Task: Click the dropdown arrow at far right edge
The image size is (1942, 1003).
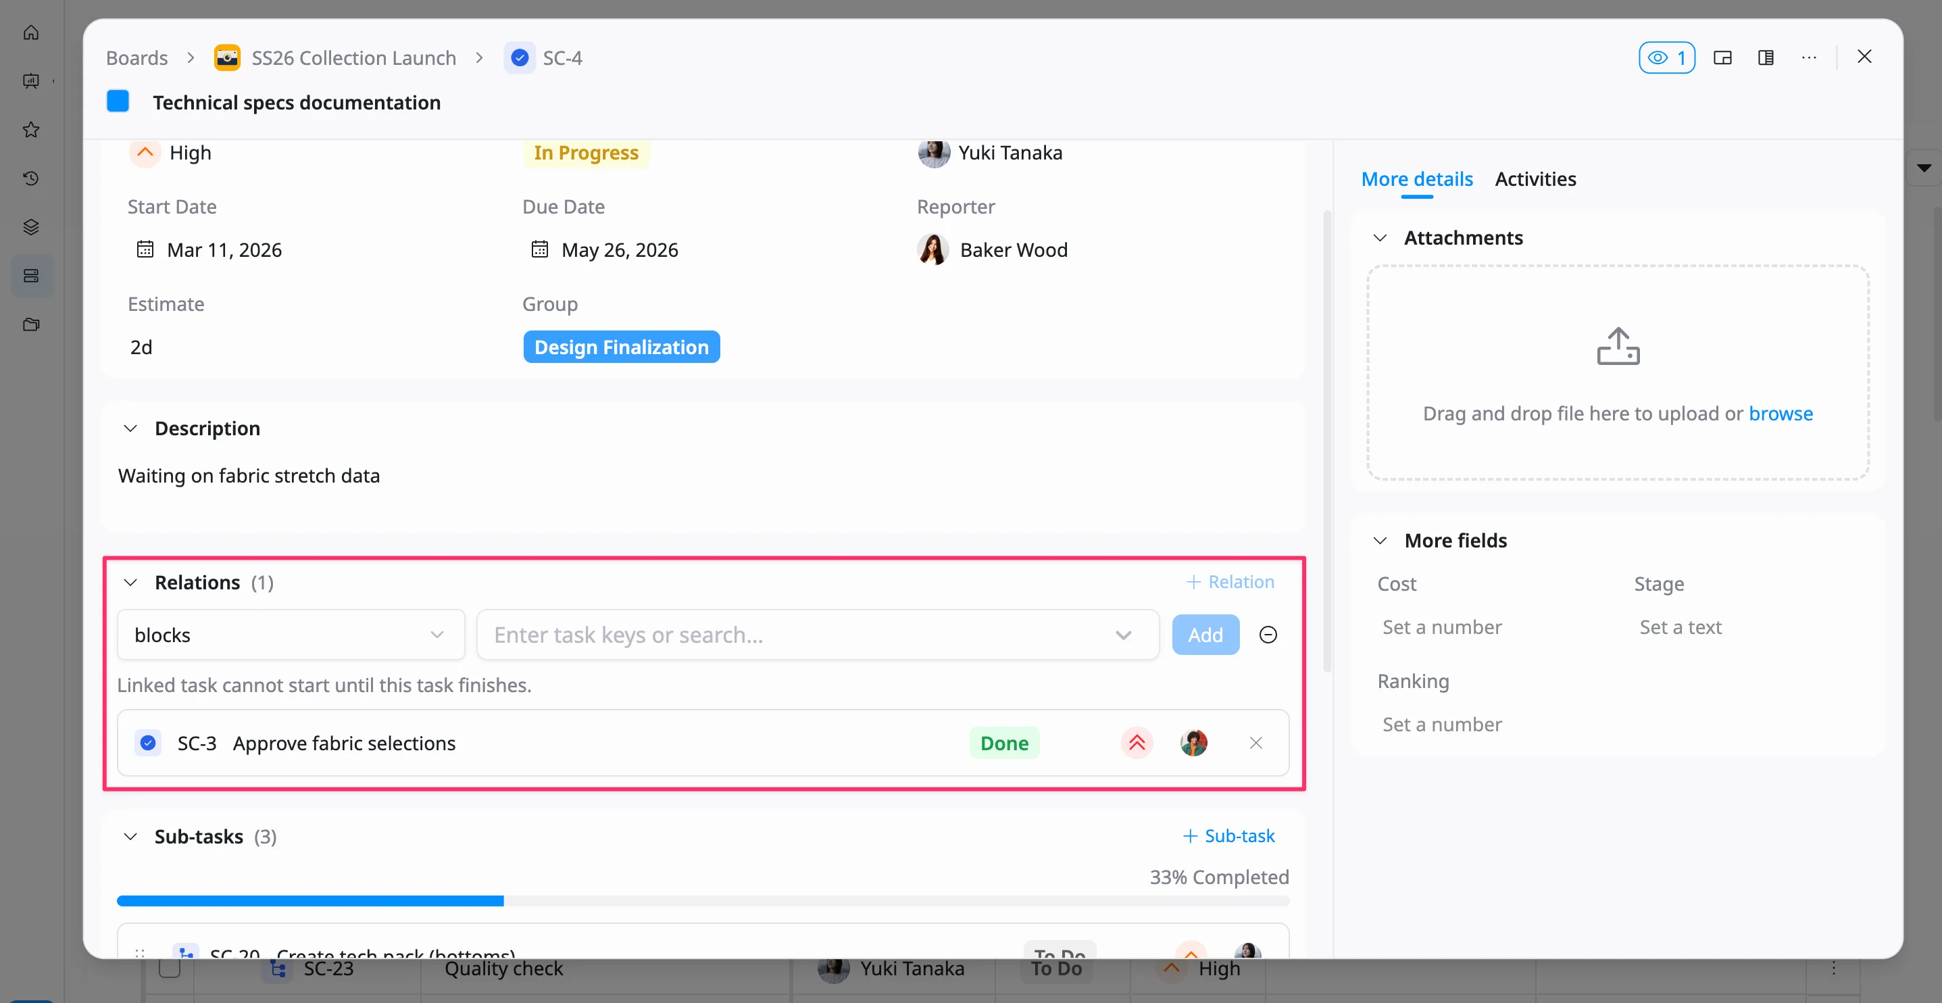Action: coord(1924,168)
